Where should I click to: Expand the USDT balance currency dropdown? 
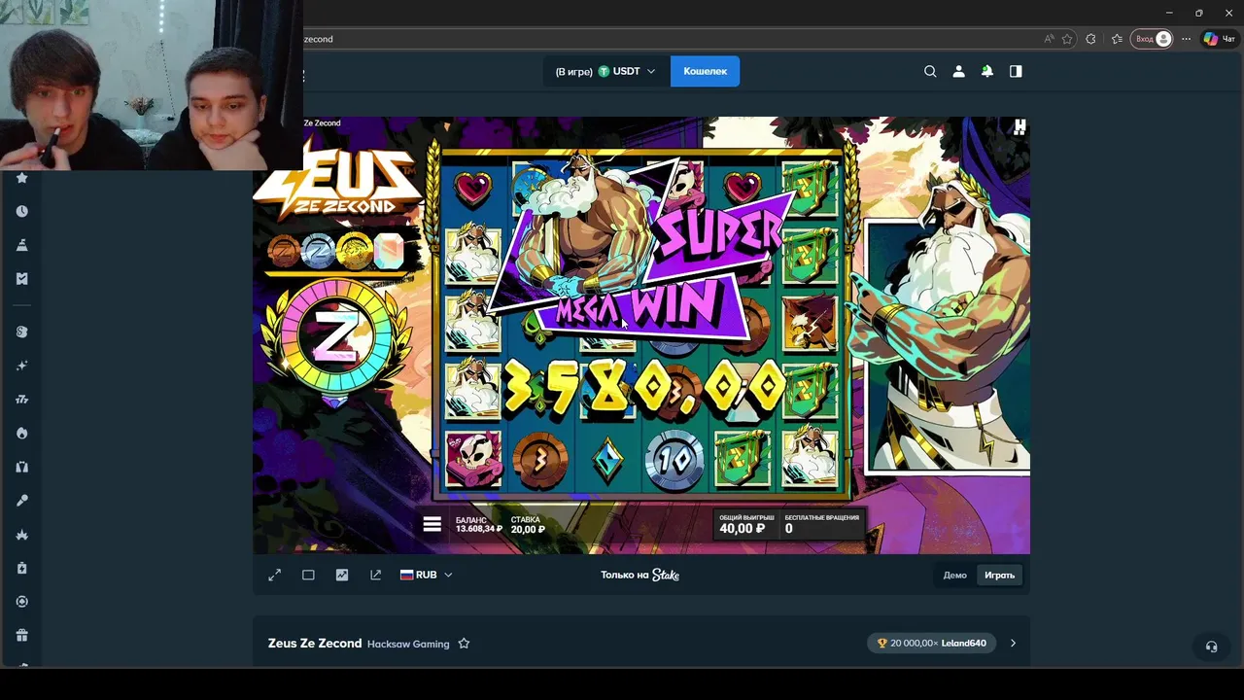tap(606, 71)
